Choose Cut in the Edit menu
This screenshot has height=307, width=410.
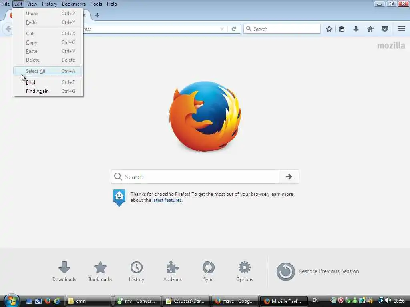coord(48,34)
